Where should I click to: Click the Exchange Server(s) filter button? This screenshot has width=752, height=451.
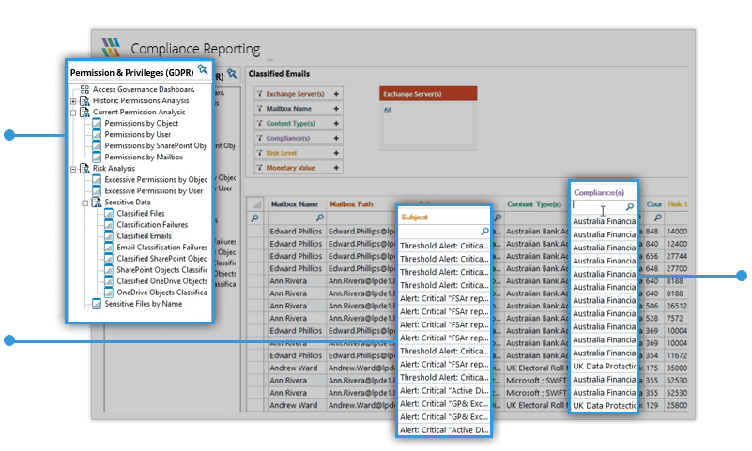pyautogui.click(x=299, y=94)
